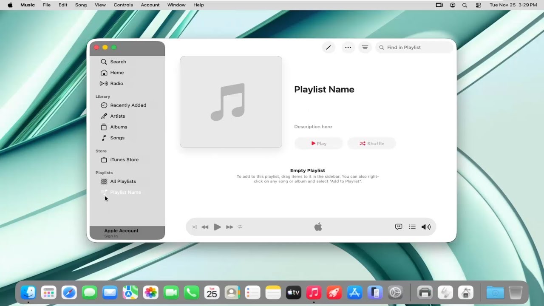
Task: Open Finder from the Dock
Action: click(28, 292)
